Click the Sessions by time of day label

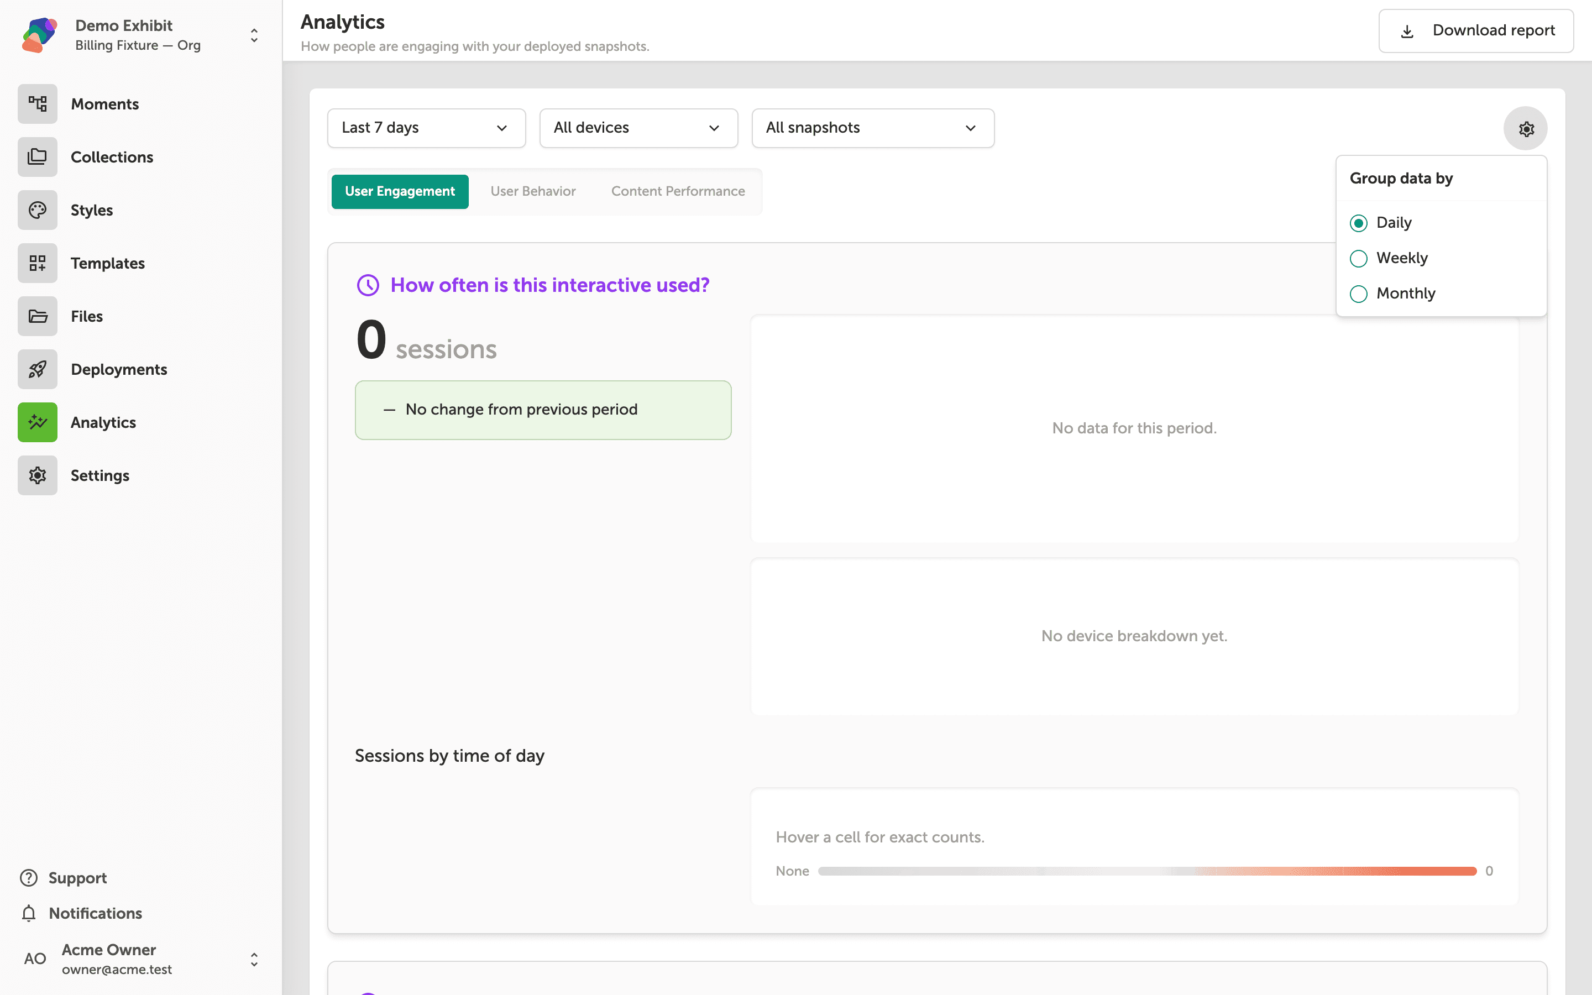point(449,756)
